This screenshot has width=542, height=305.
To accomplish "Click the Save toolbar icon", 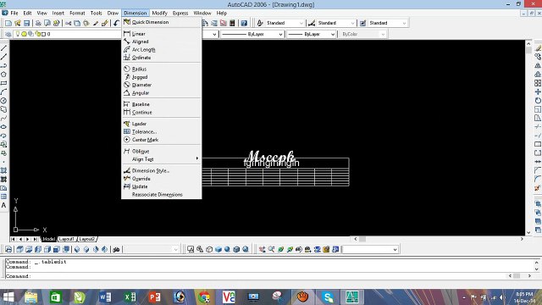I will pyautogui.click(x=26, y=23).
